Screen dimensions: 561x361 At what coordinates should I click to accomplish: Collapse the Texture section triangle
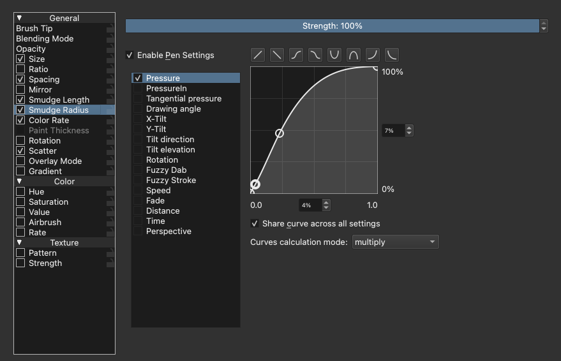point(19,243)
